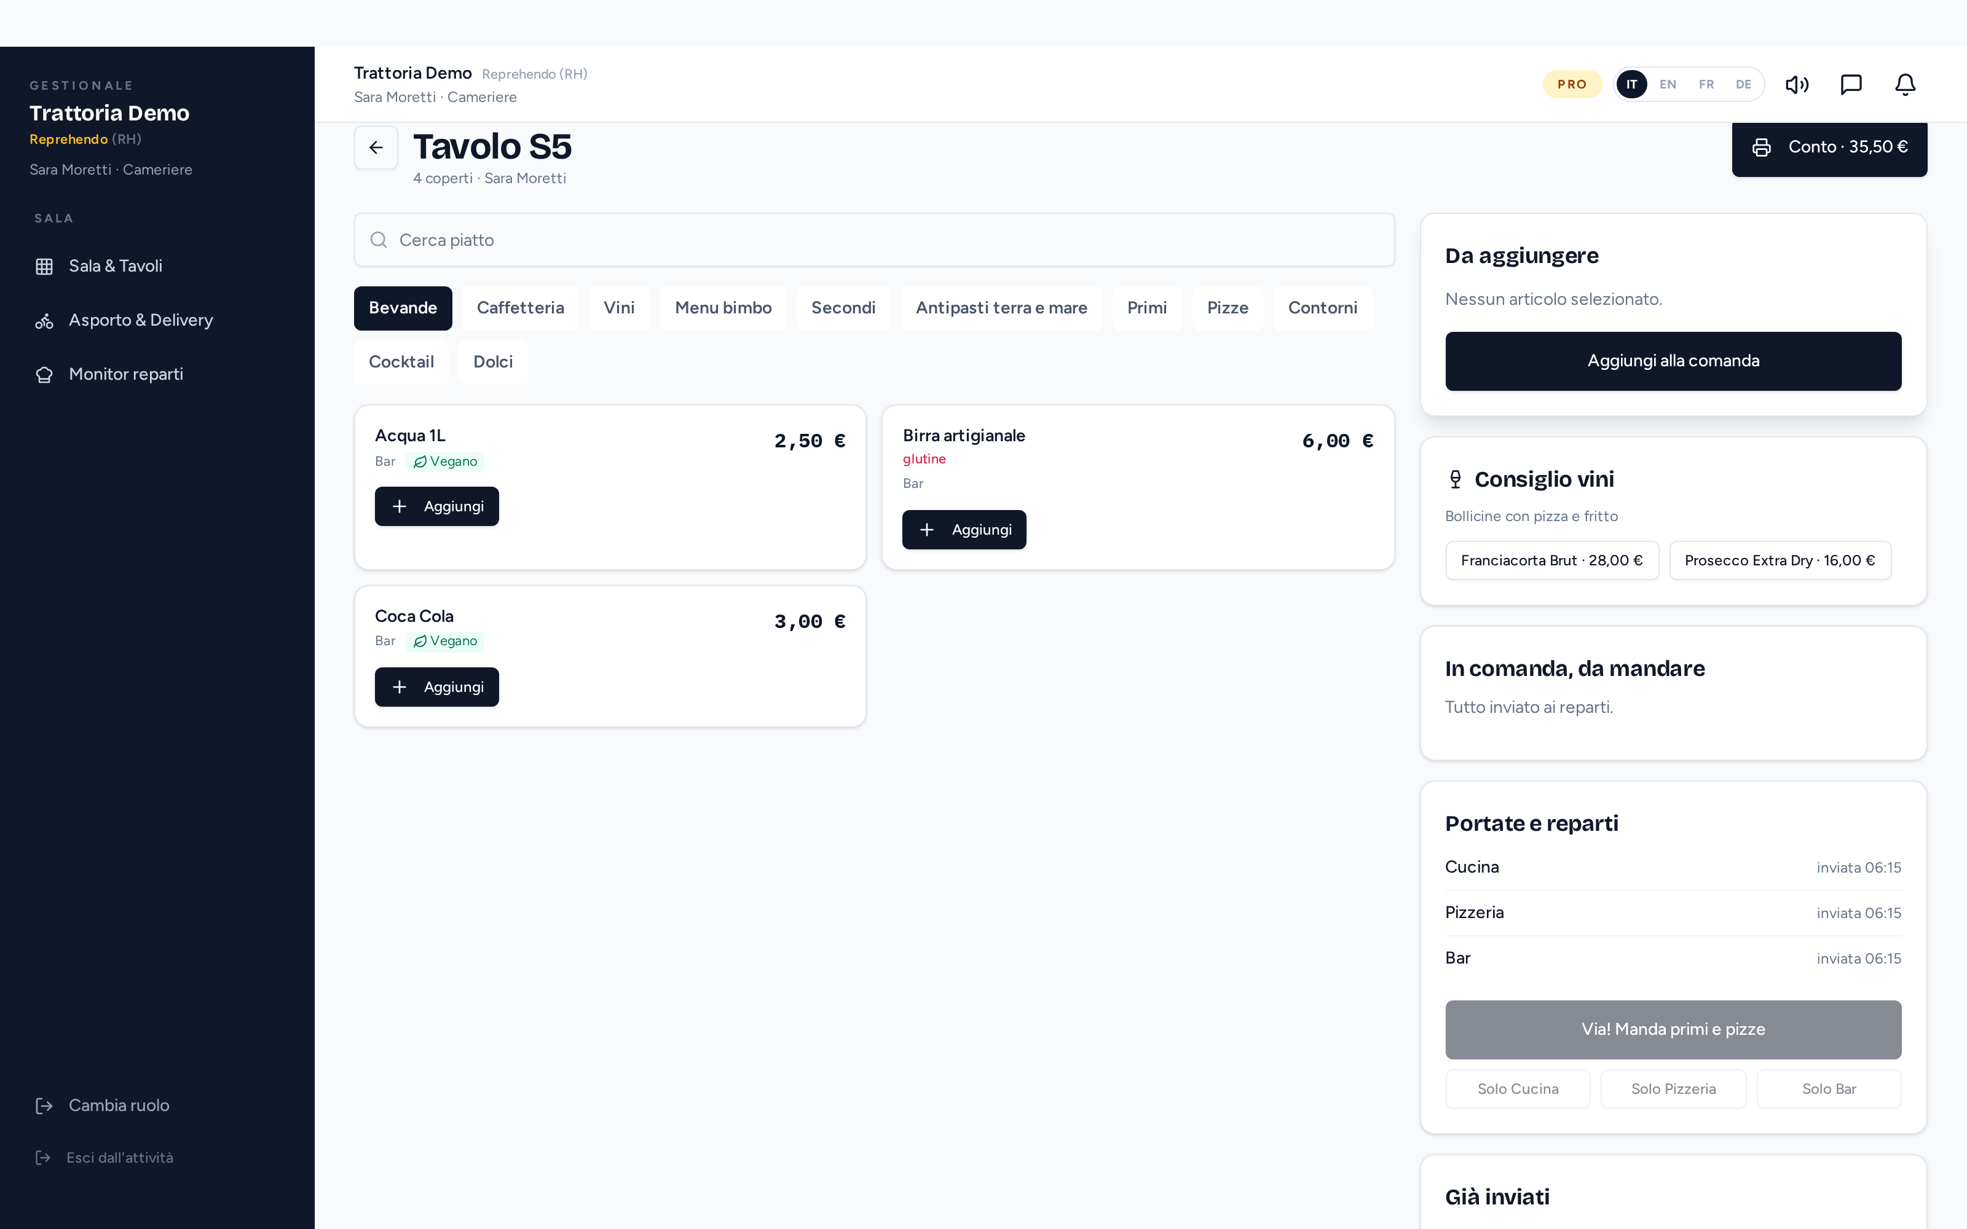
Task: Click Solo Cucina button
Action: click(x=1518, y=1089)
